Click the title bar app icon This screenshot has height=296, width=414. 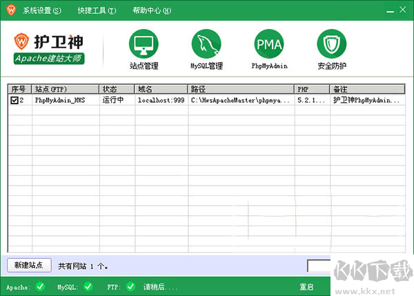(11, 10)
